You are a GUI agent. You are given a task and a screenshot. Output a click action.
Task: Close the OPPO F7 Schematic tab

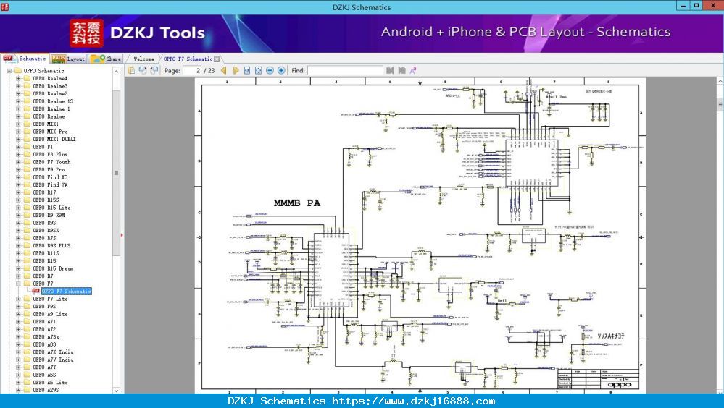217,59
